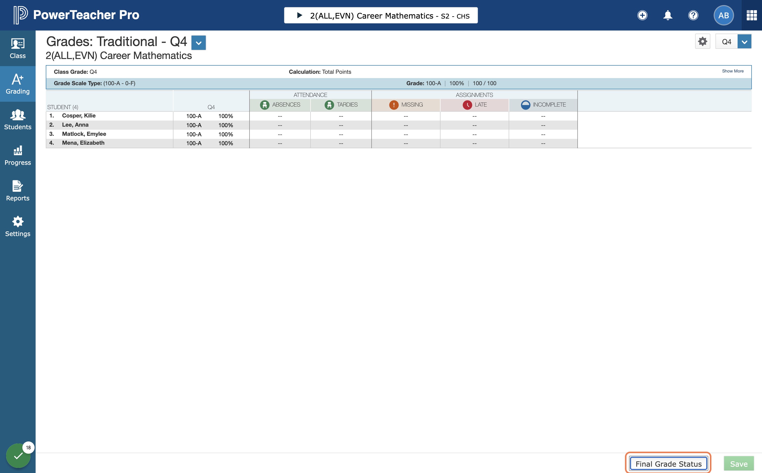Open the Grading sidebar section
The width and height of the screenshot is (762, 473).
pyautogui.click(x=18, y=84)
